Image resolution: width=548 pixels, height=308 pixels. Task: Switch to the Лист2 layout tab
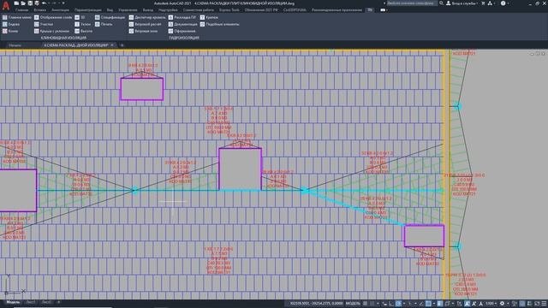coord(46,302)
